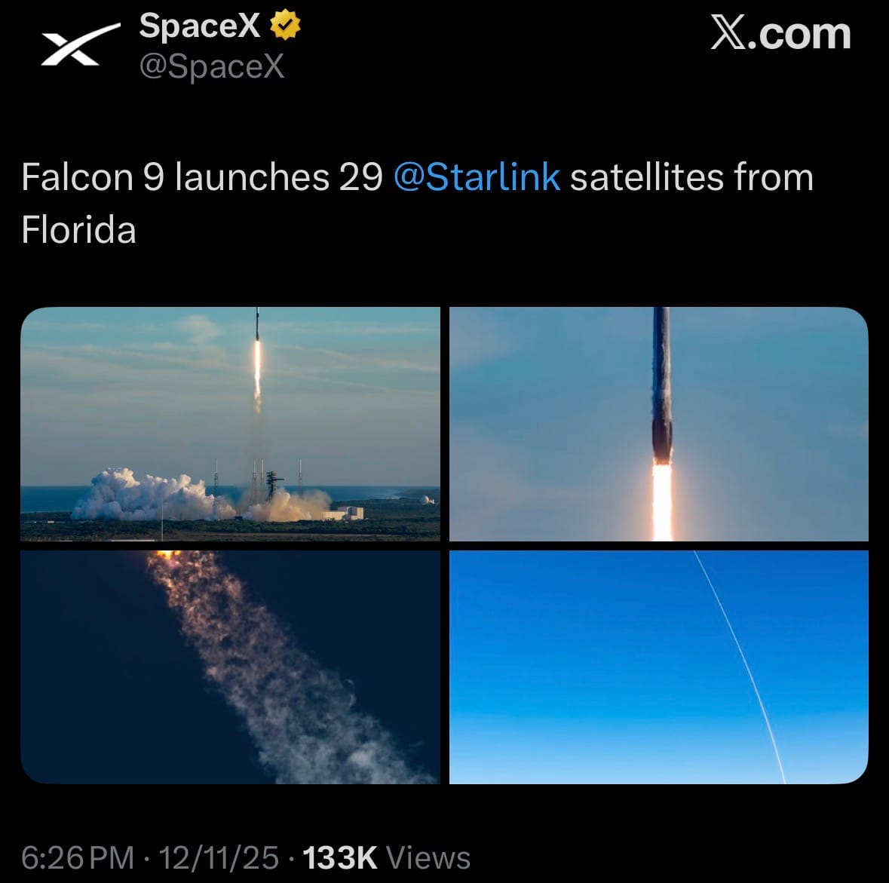Click the 6:26 PM timestamp

[78, 858]
